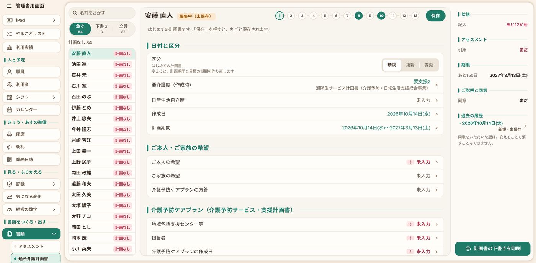This screenshot has width=536, height=263.
Task: Click warning icon beside 担当者
Action: 410,238
